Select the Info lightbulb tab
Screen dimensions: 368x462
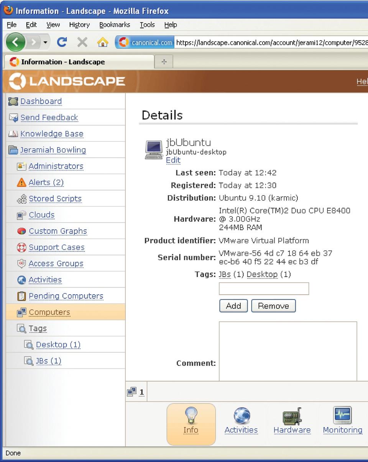pyautogui.click(x=191, y=424)
